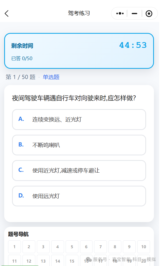Tap the capsule close/exit circle icon
This screenshot has width=161, height=266.
(x=149, y=13)
